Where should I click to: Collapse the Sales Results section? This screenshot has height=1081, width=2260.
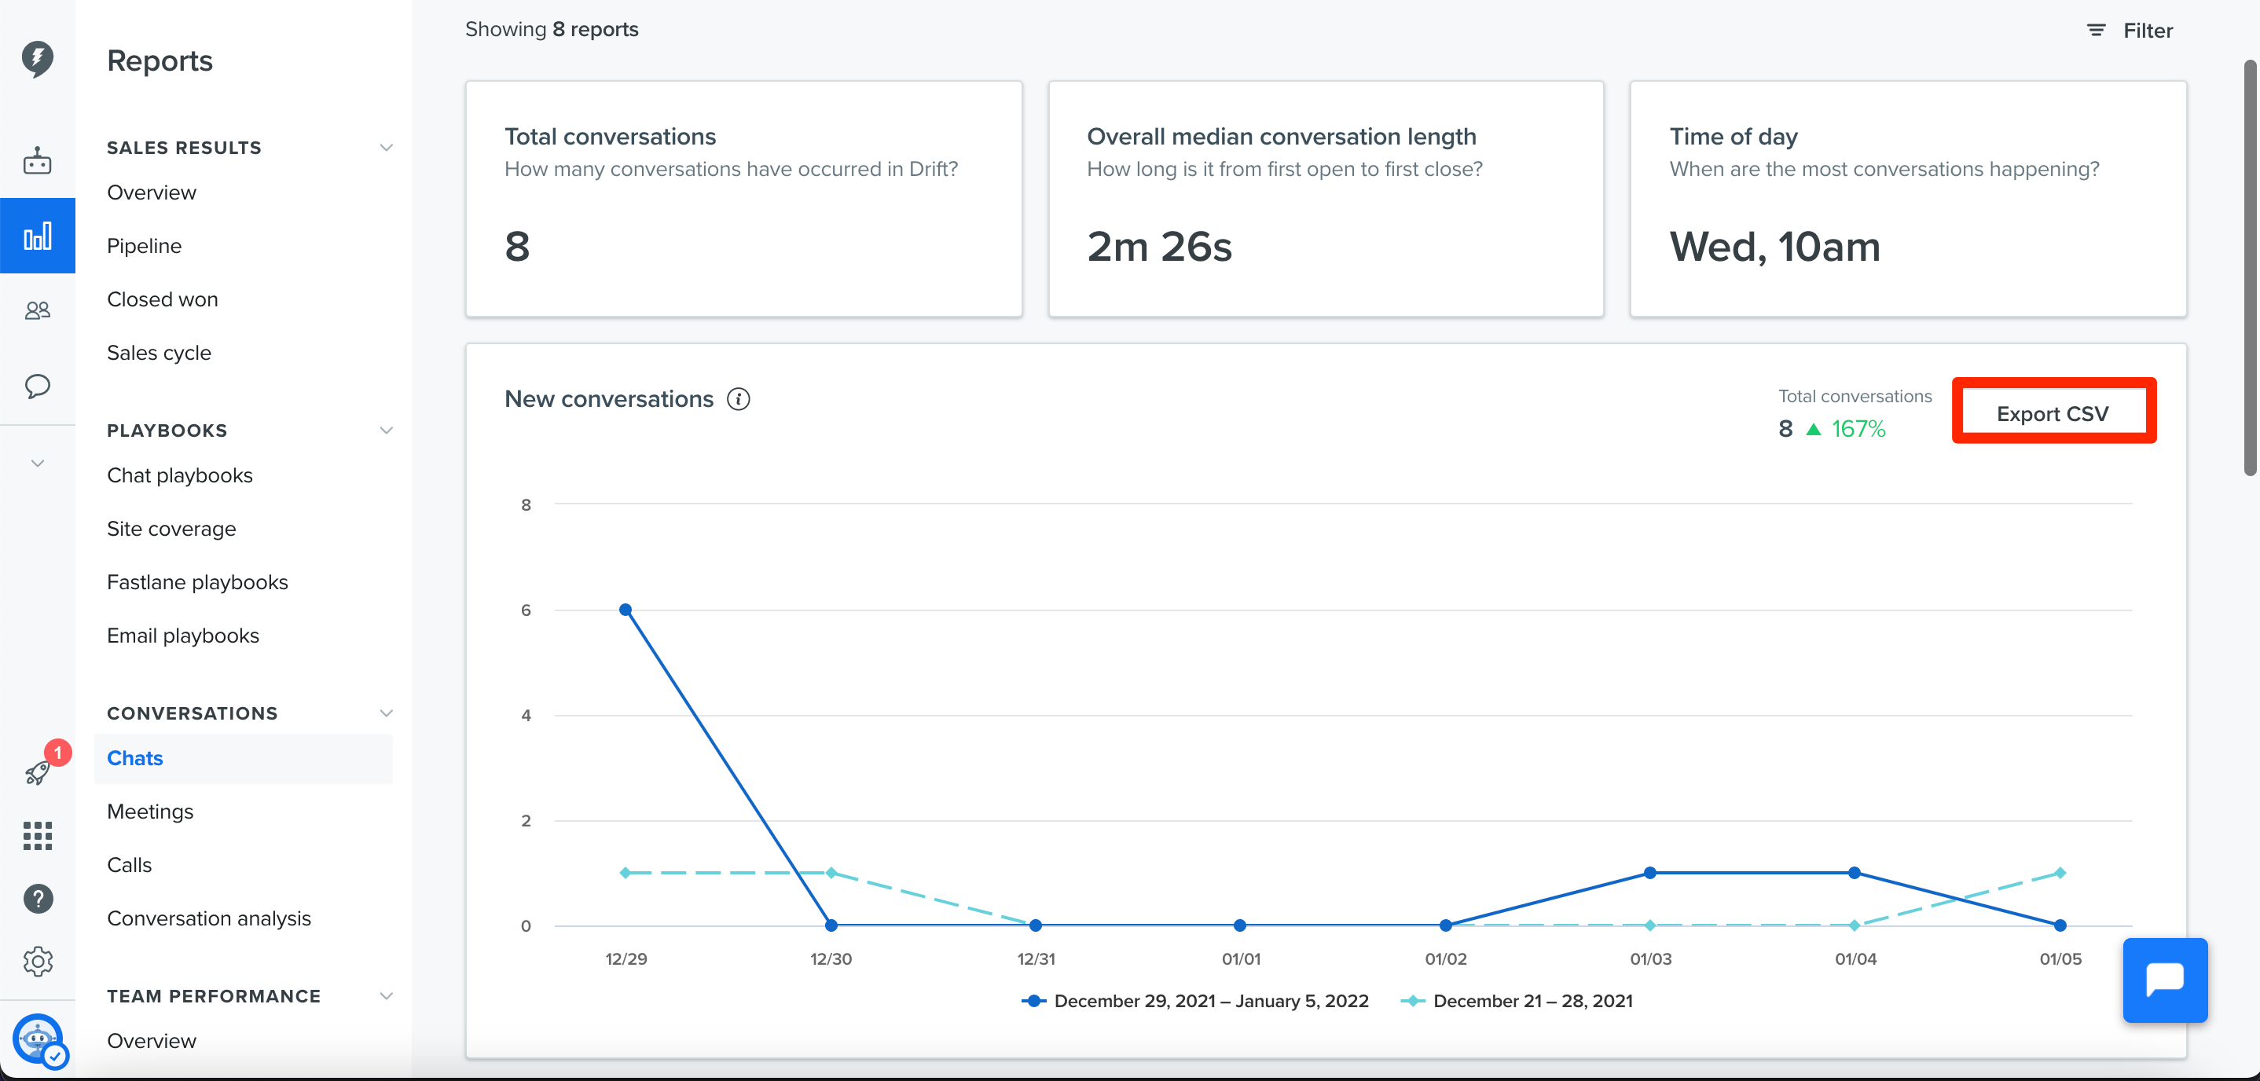point(386,148)
